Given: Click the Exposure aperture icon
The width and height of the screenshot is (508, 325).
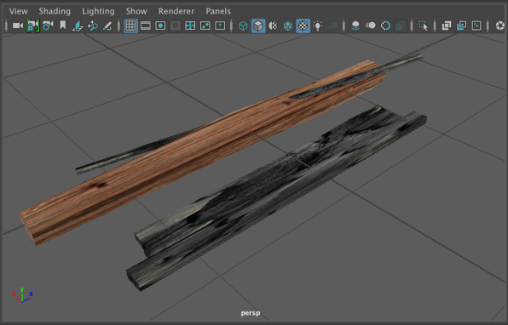Looking at the screenshot, I should point(499,26).
